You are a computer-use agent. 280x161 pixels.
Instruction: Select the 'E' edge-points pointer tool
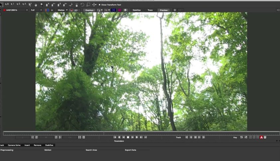click(18, 4)
